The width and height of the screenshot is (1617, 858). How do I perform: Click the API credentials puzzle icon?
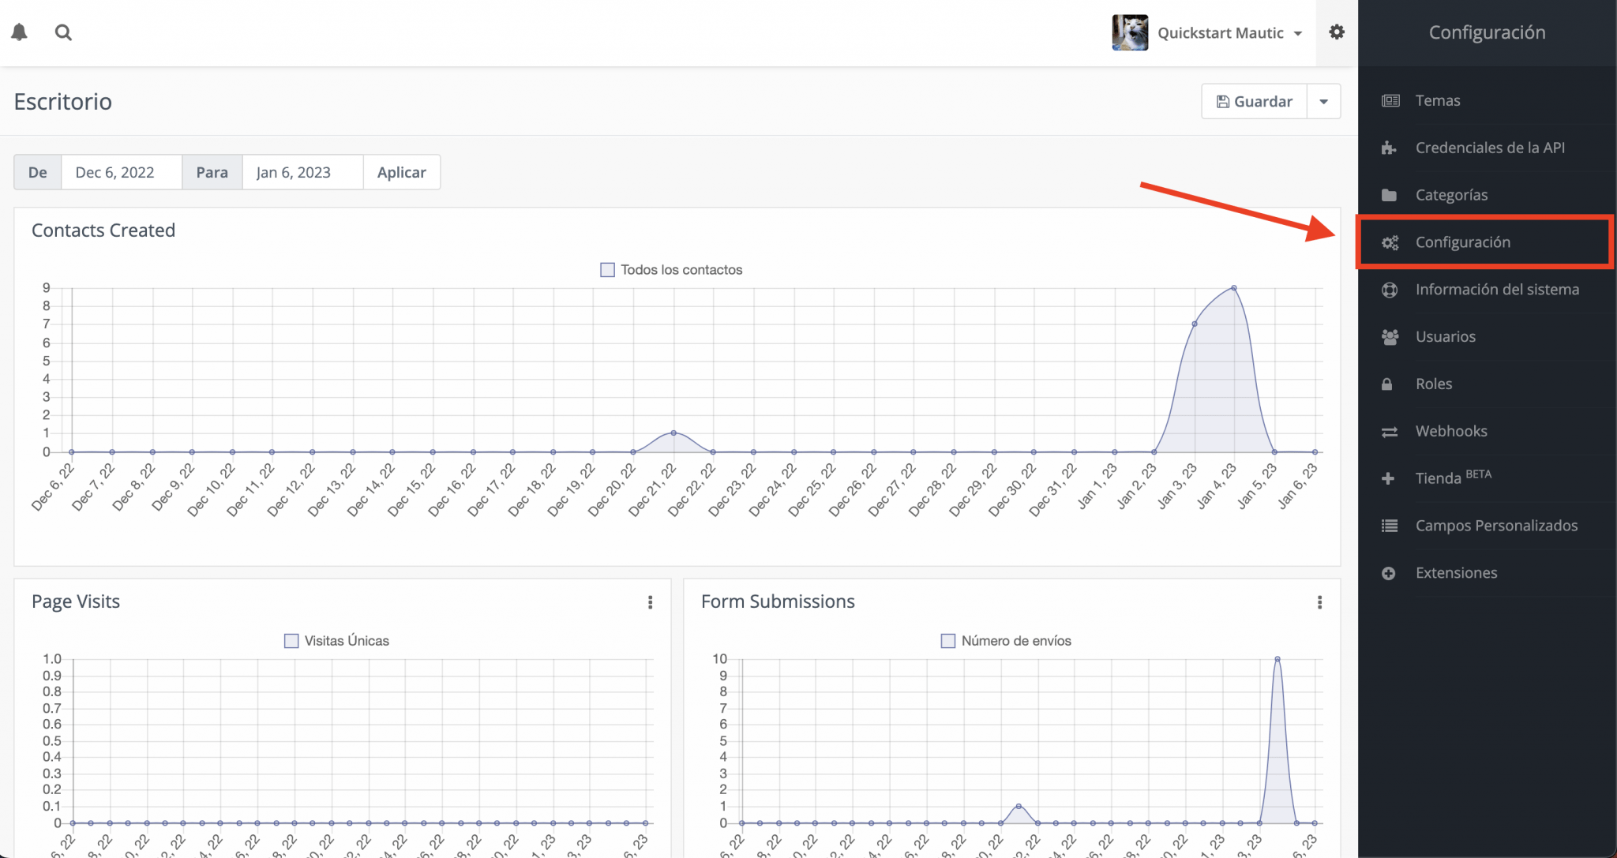[x=1390, y=148]
